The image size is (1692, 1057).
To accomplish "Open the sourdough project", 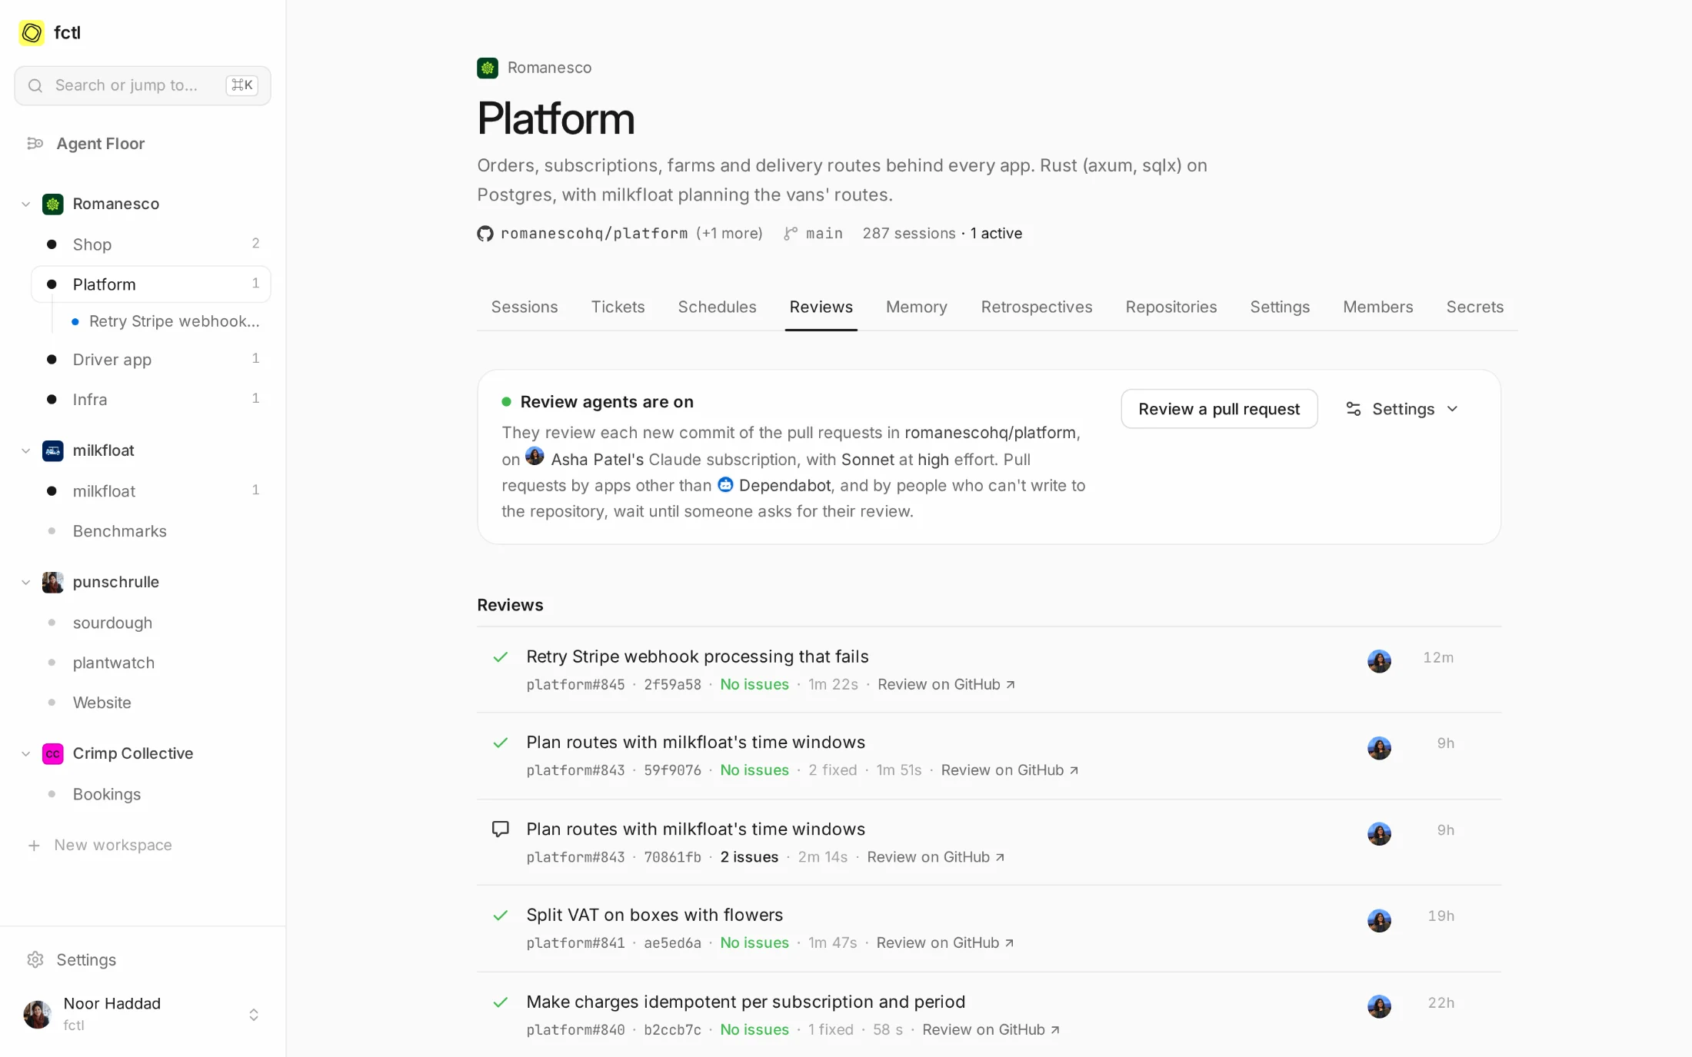I will click(151, 623).
